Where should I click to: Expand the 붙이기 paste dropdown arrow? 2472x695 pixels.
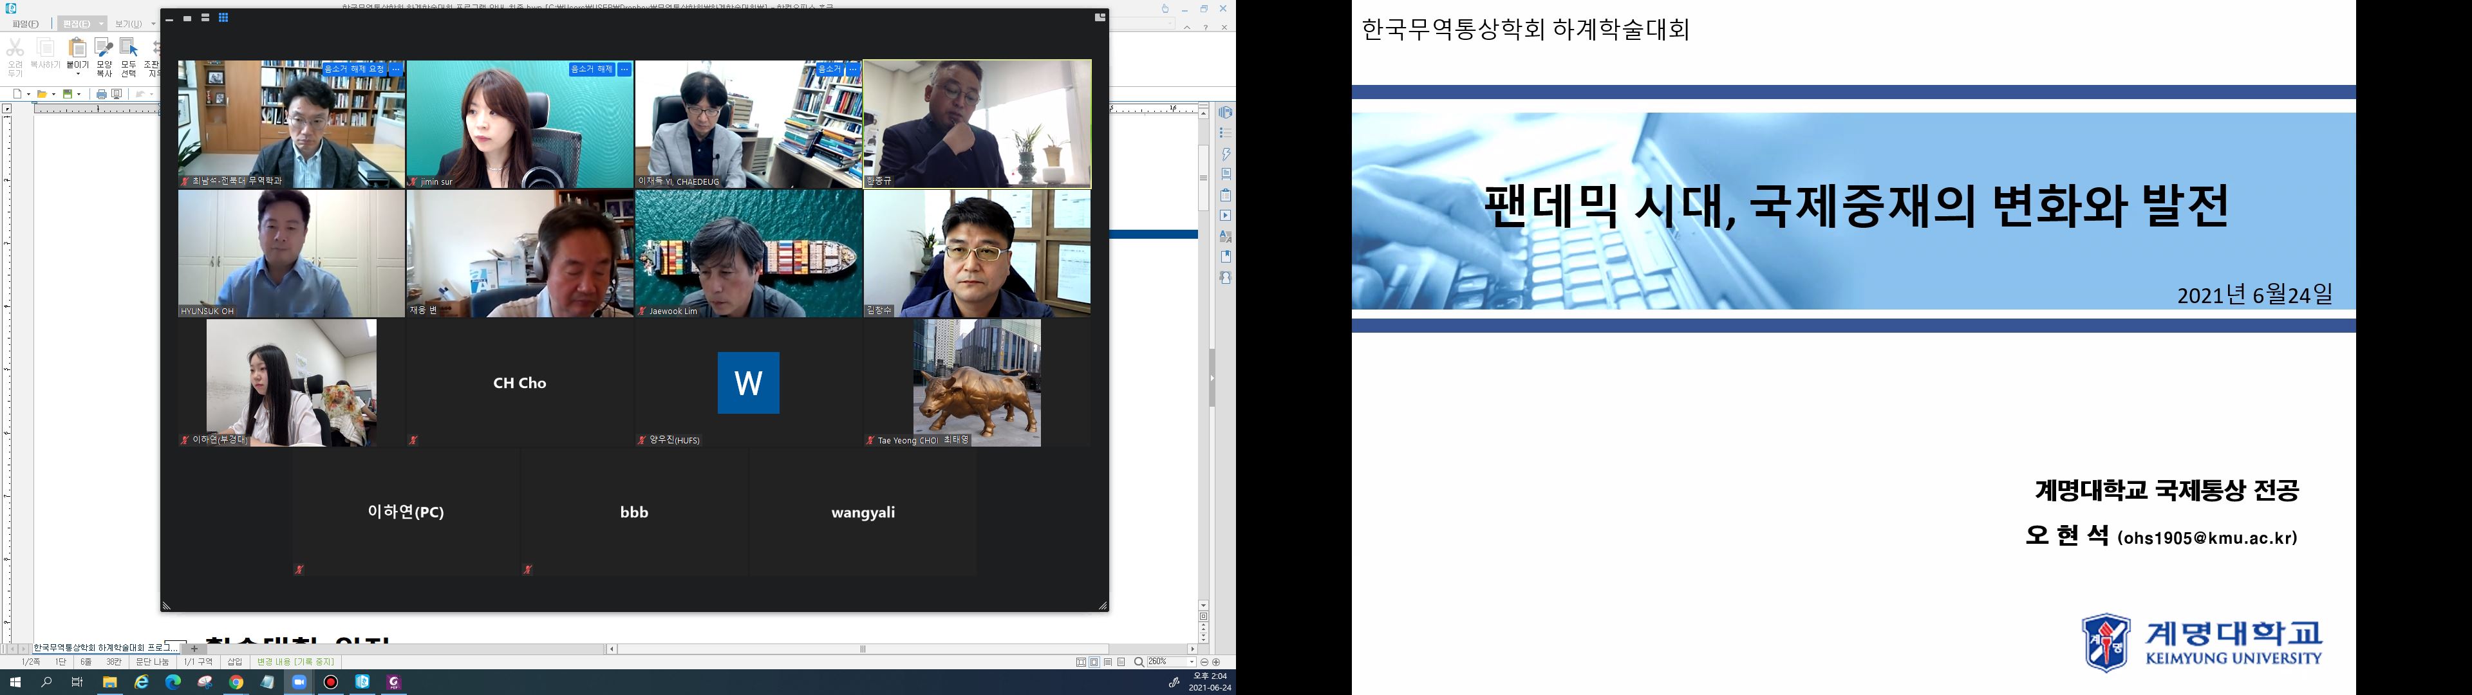tap(78, 74)
